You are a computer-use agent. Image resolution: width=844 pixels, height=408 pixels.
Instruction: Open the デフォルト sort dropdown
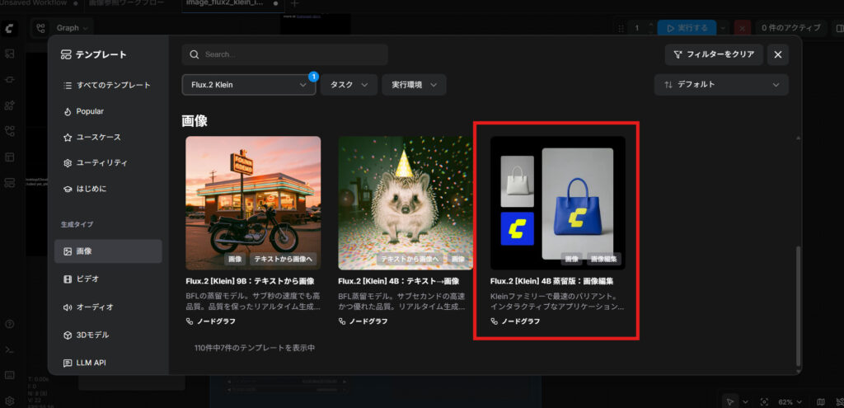[x=721, y=85]
